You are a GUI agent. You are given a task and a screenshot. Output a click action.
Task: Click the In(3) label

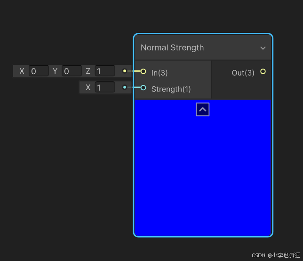(x=159, y=73)
